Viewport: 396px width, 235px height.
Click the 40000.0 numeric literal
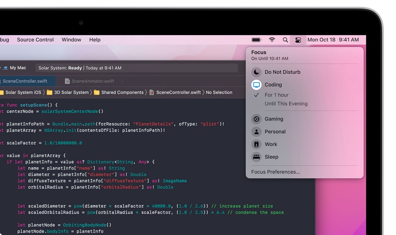click(x=161, y=206)
